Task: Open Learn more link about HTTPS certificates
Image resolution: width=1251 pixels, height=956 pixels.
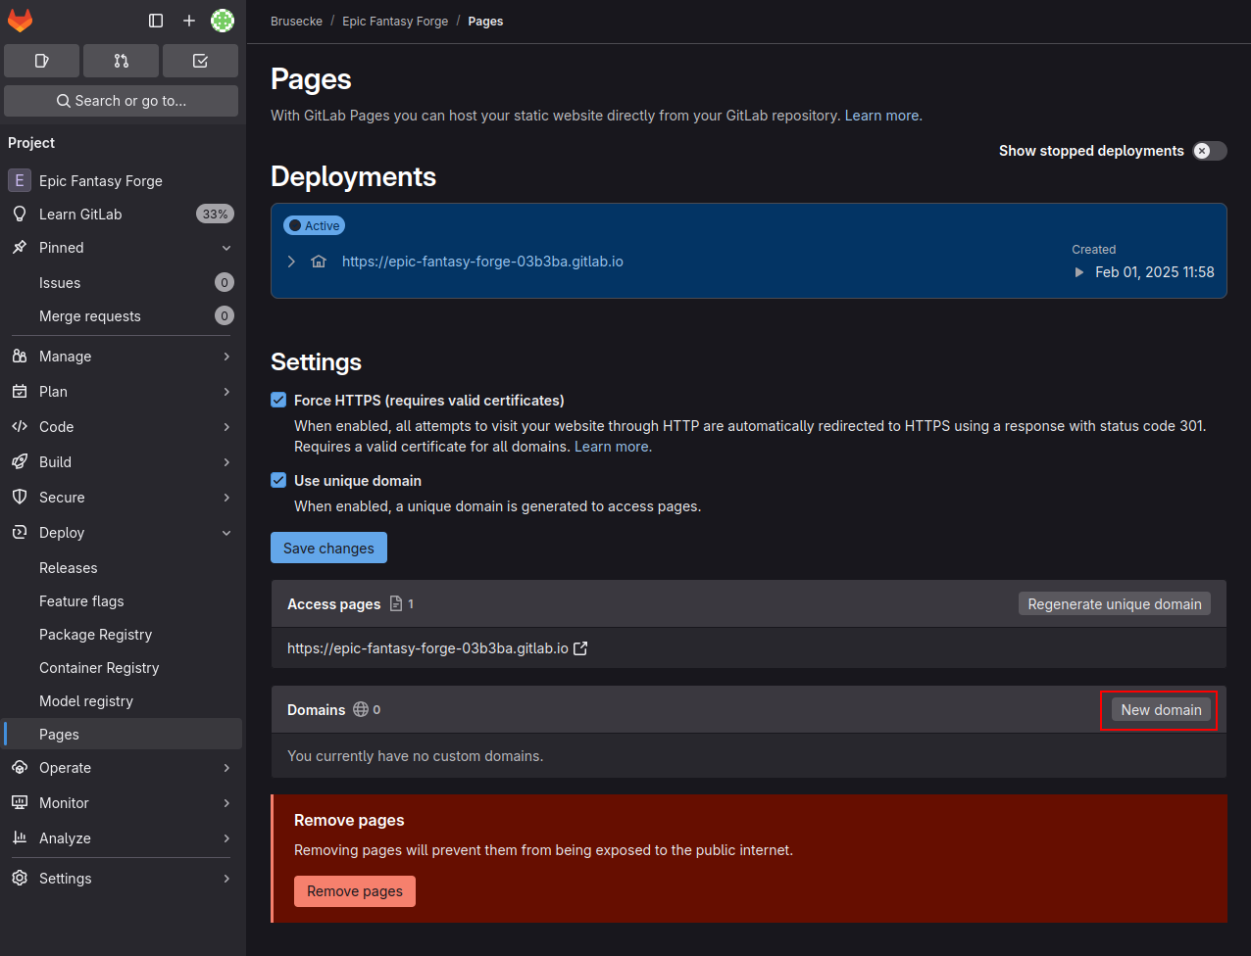Action: (x=613, y=447)
